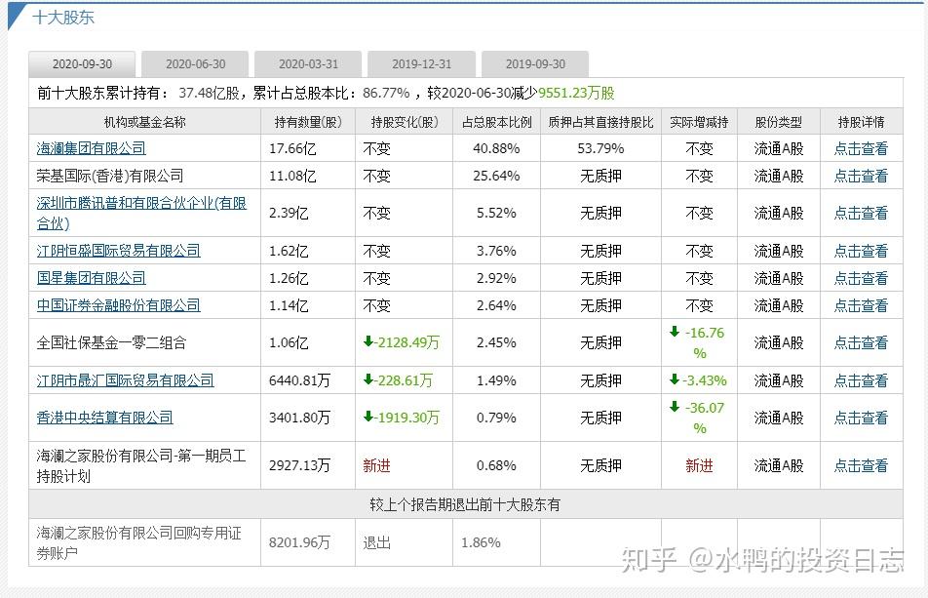Click 点击查看 for 全国社保基金一零二组合 row
This screenshot has width=928, height=598.
[x=861, y=342]
